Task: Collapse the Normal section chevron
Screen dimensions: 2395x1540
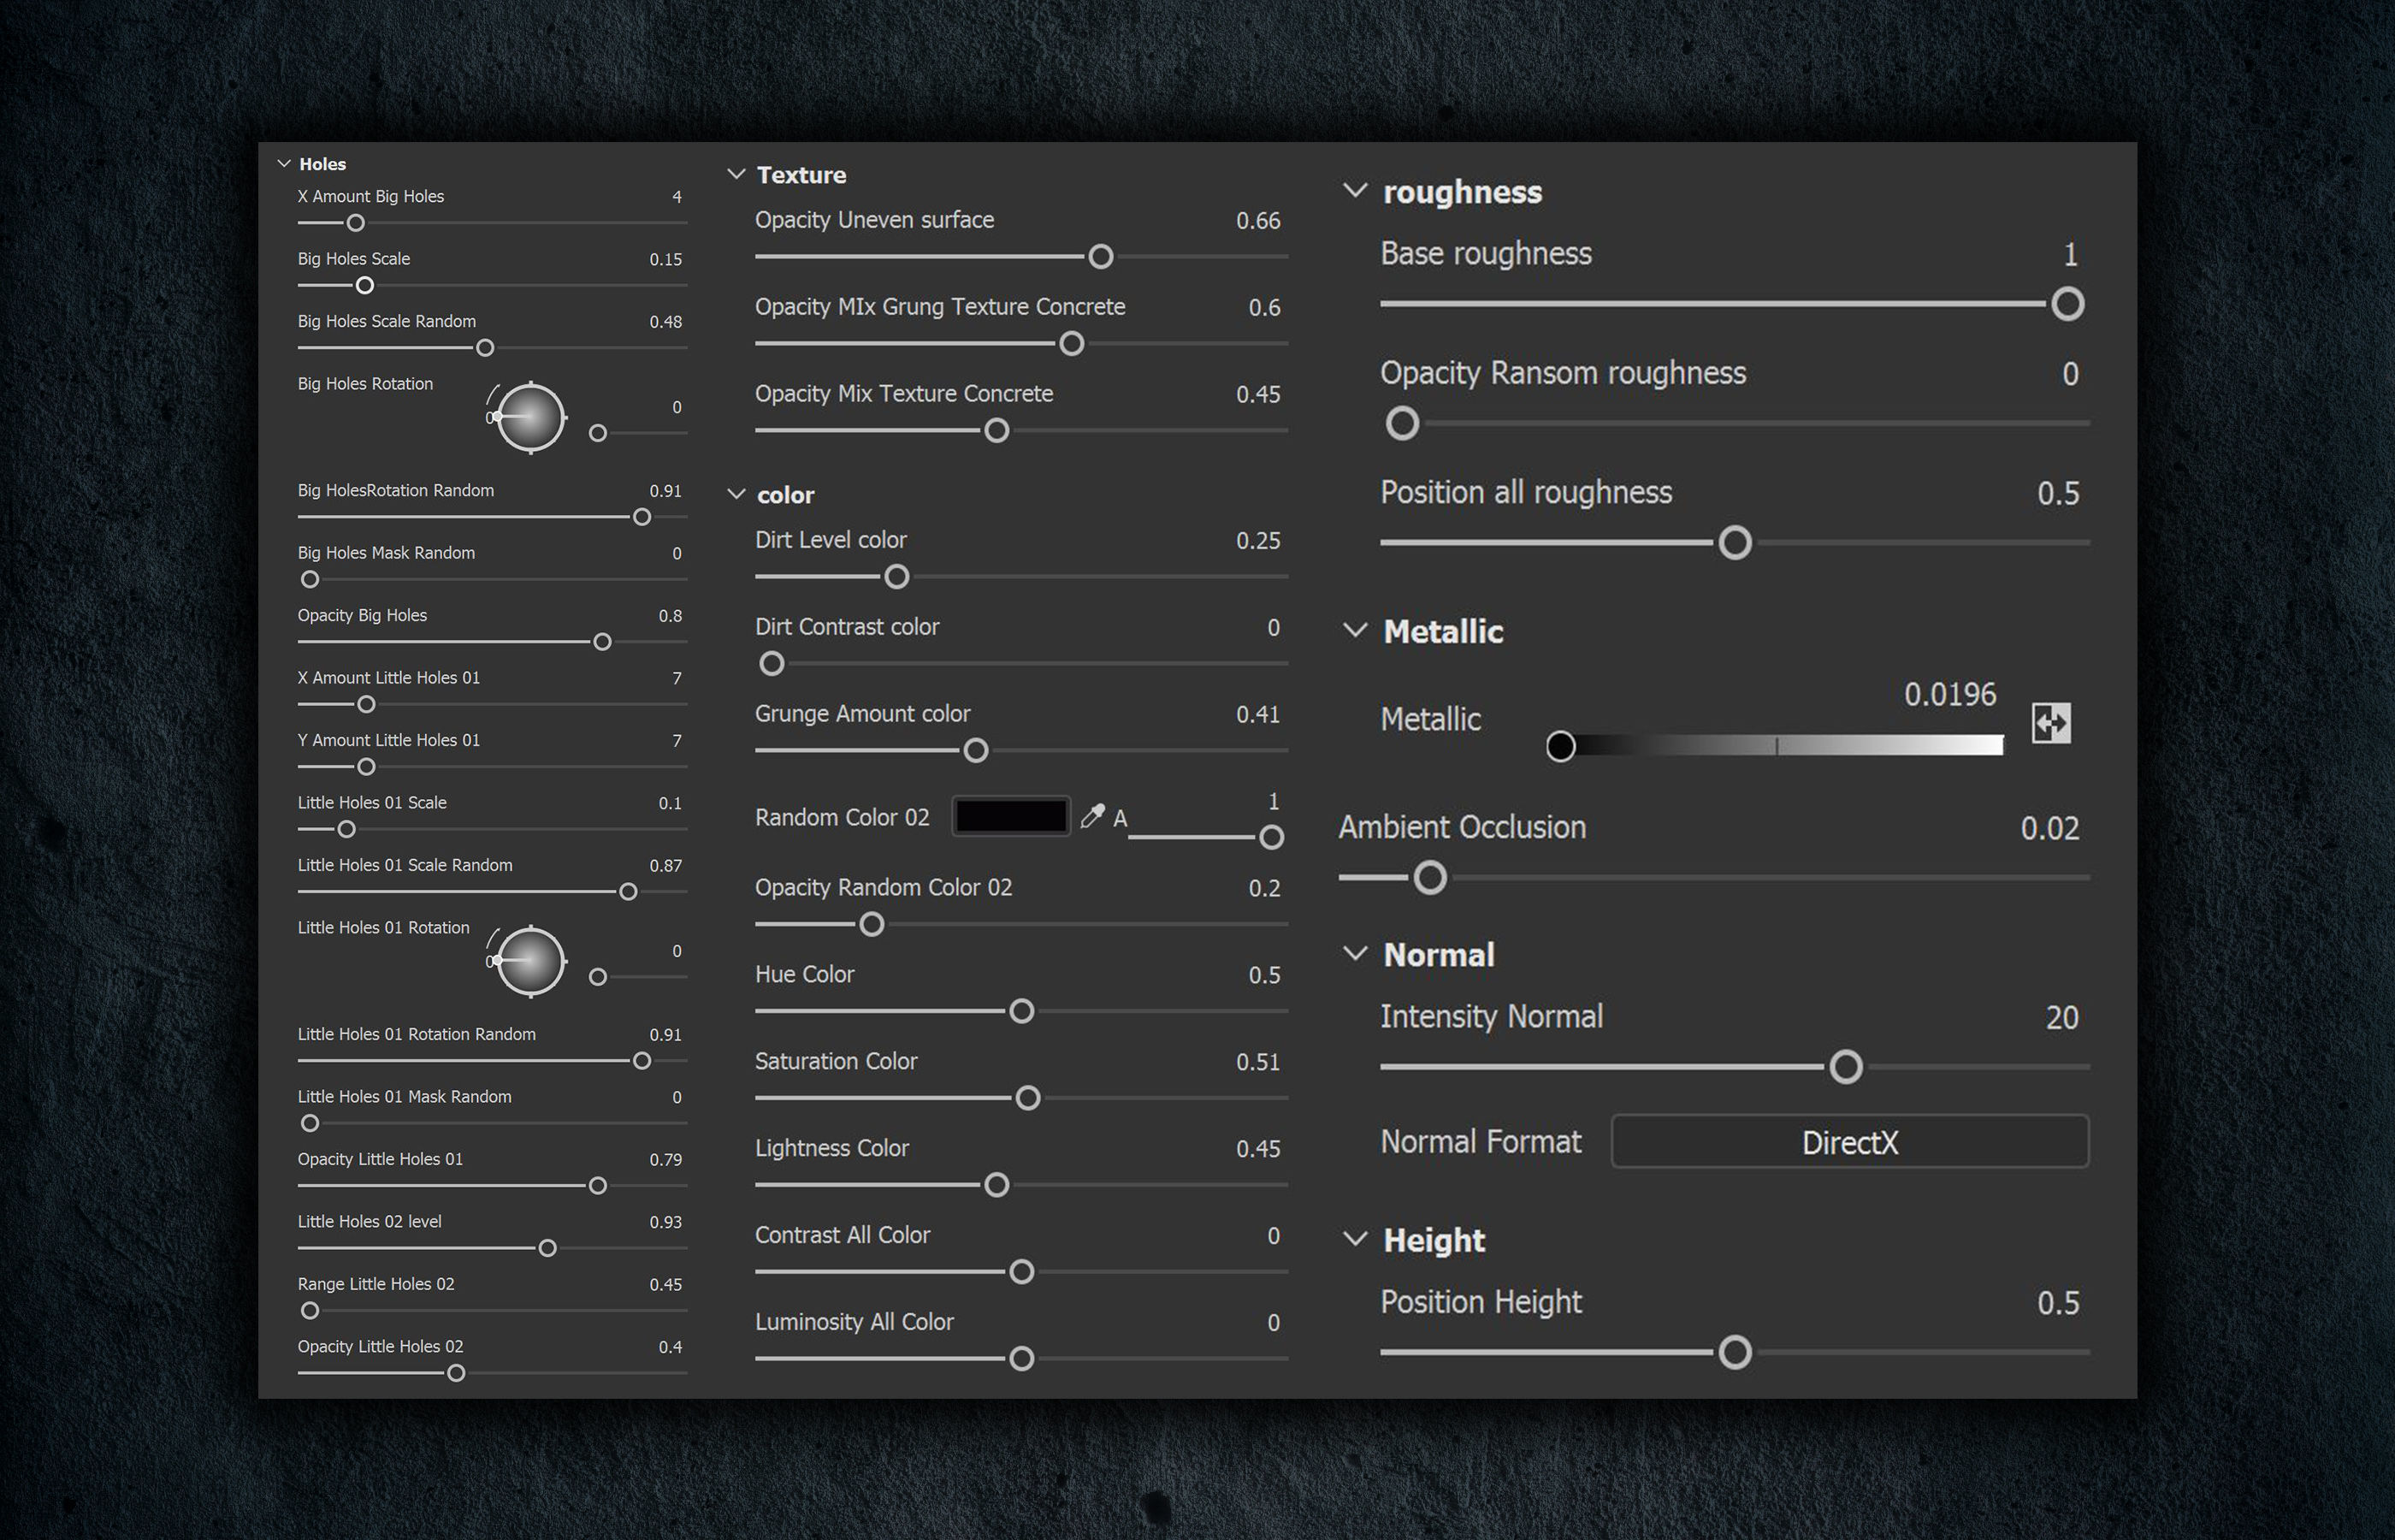Action: (x=1354, y=954)
